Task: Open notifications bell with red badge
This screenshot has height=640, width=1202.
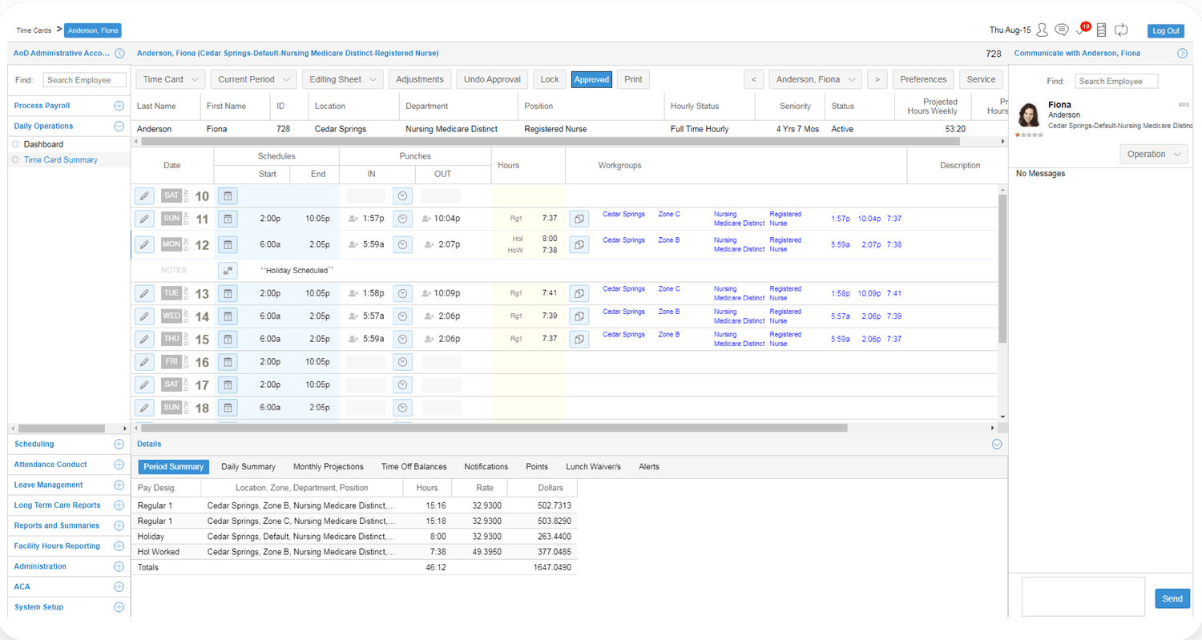Action: [1082, 30]
